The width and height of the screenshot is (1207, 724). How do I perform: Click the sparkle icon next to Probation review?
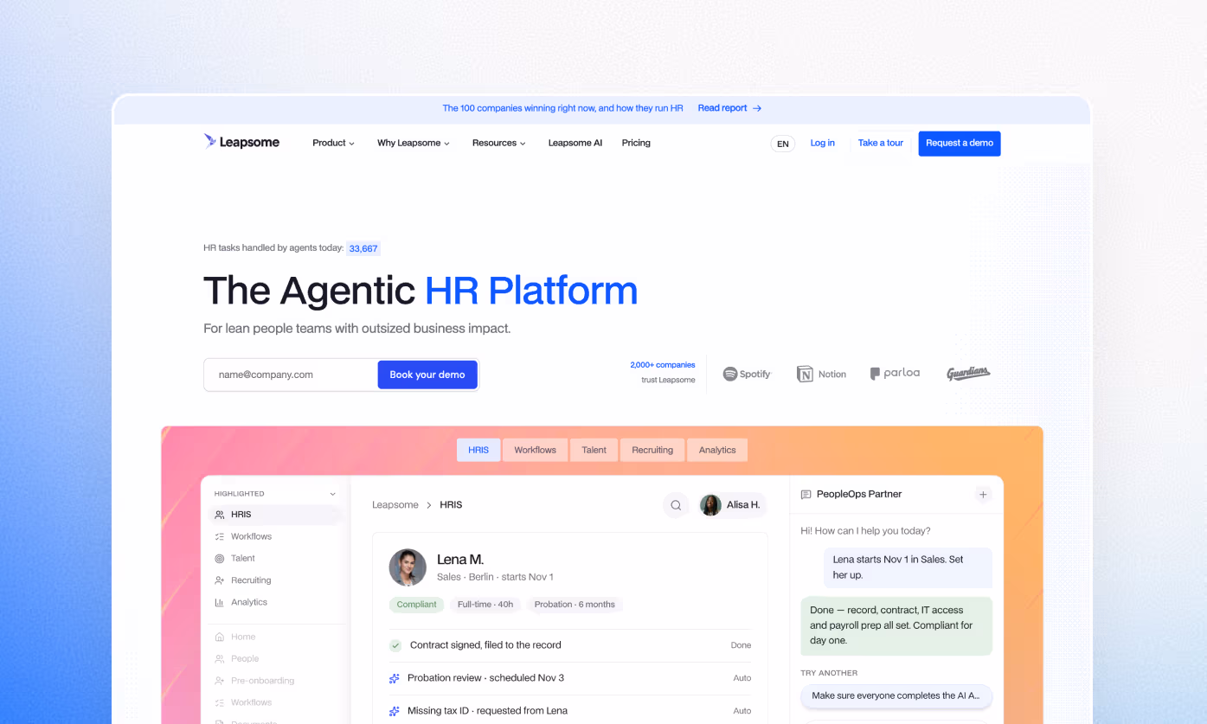[395, 678]
